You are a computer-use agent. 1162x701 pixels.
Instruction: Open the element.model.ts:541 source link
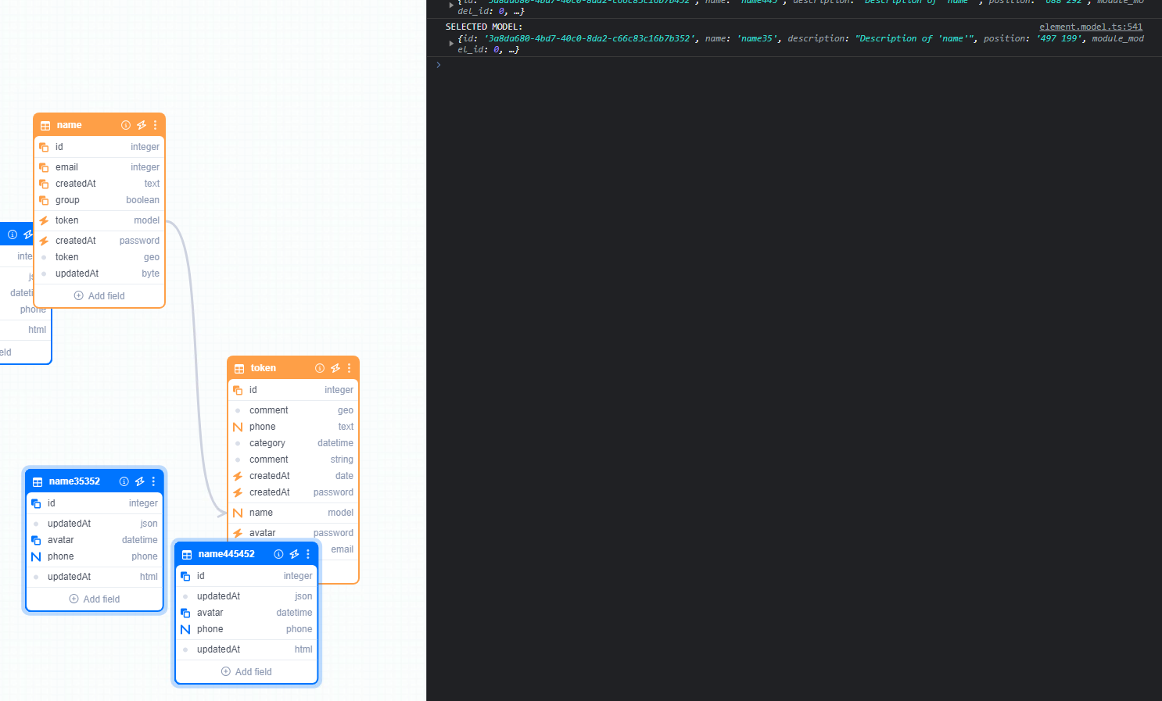coord(1091,27)
